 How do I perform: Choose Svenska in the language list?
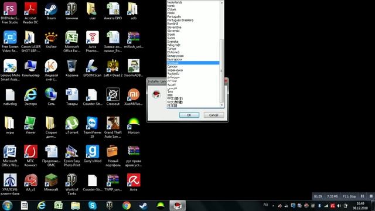193,42
